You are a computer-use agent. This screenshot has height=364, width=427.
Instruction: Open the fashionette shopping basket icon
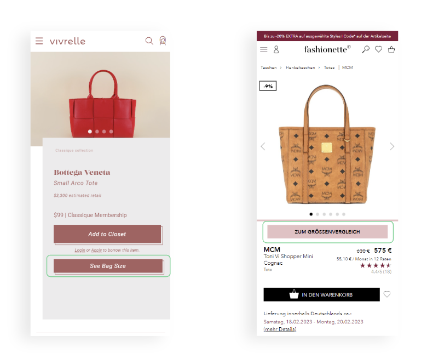[x=391, y=49]
